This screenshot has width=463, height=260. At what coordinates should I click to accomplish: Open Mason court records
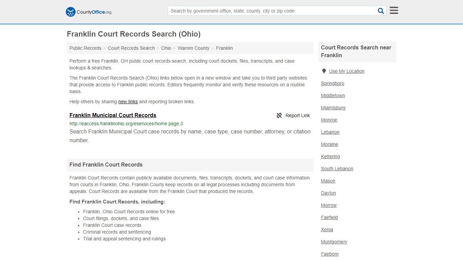328,181
